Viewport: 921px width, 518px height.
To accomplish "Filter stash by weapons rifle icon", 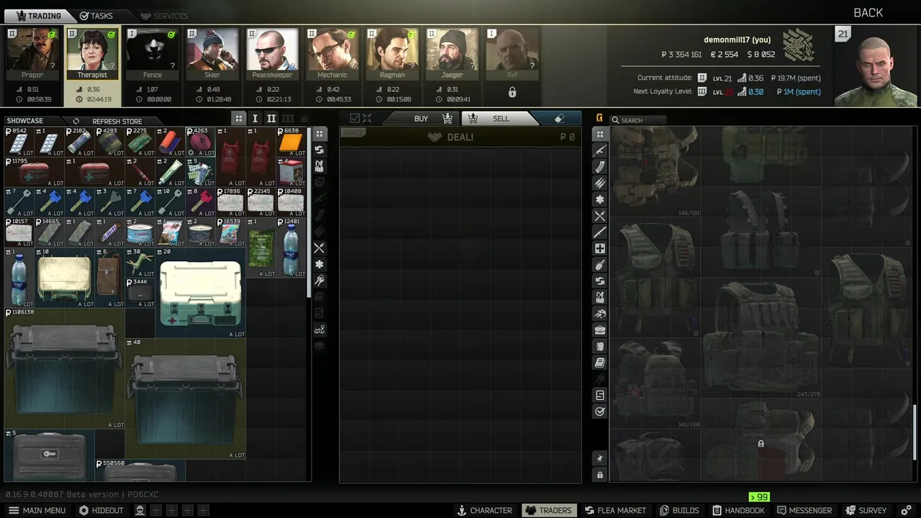I will (x=600, y=150).
